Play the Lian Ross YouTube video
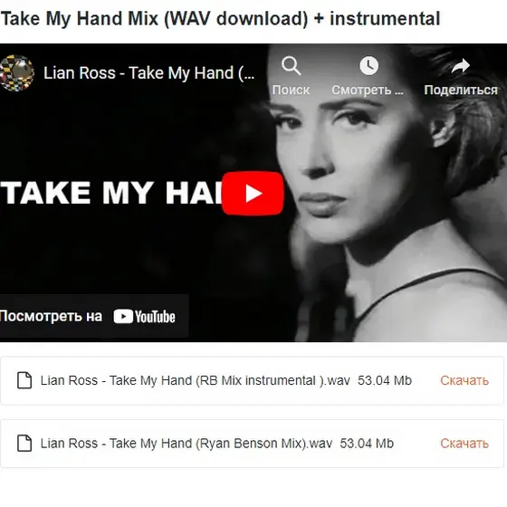The width and height of the screenshot is (507, 507). (x=253, y=194)
